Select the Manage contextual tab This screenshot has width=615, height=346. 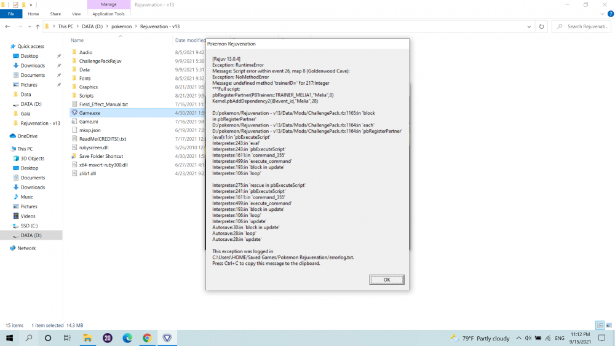point(109,4)
